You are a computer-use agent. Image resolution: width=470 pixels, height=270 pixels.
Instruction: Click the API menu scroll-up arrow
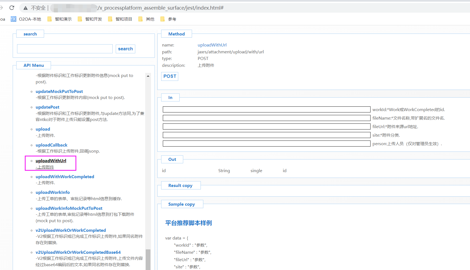(x=148, y=76)
